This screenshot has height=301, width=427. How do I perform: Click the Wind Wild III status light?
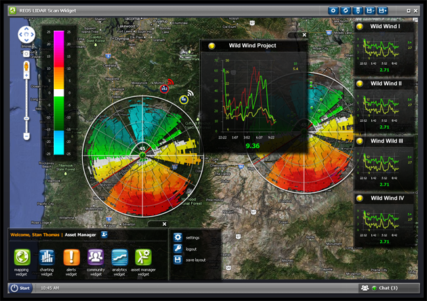click(x=360, y=141)
